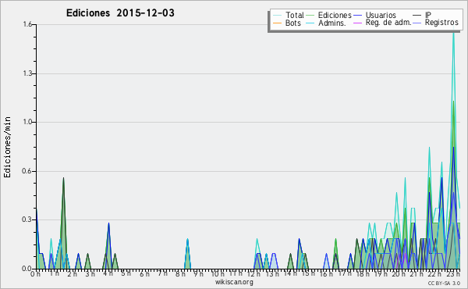Click the orange Bots legend line swatch
This screenshot has width=468, height=289.
(277, 23)
